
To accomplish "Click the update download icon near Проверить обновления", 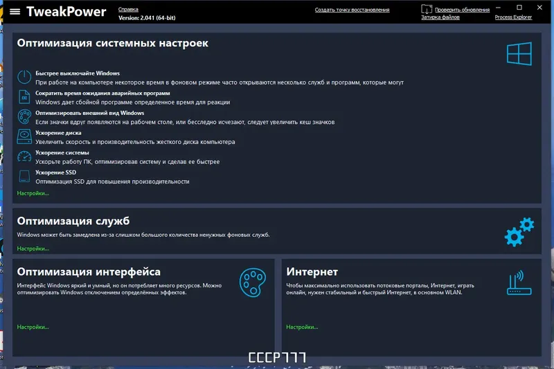I will (427, 9).
